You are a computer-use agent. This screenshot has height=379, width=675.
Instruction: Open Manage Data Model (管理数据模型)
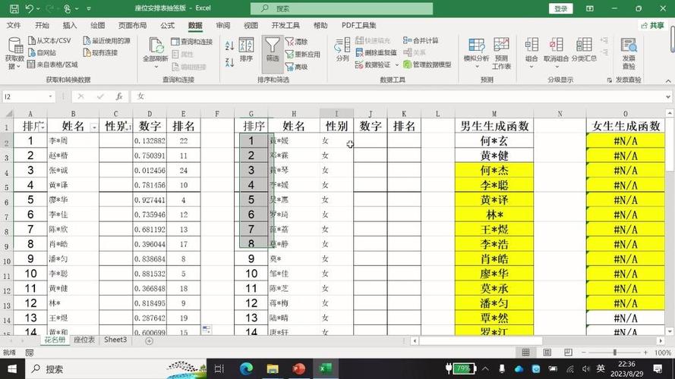(x=427, y=64)
